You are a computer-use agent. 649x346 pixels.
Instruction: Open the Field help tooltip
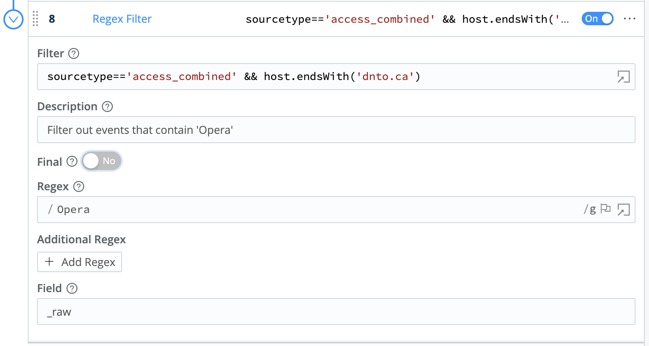point(72,288)
